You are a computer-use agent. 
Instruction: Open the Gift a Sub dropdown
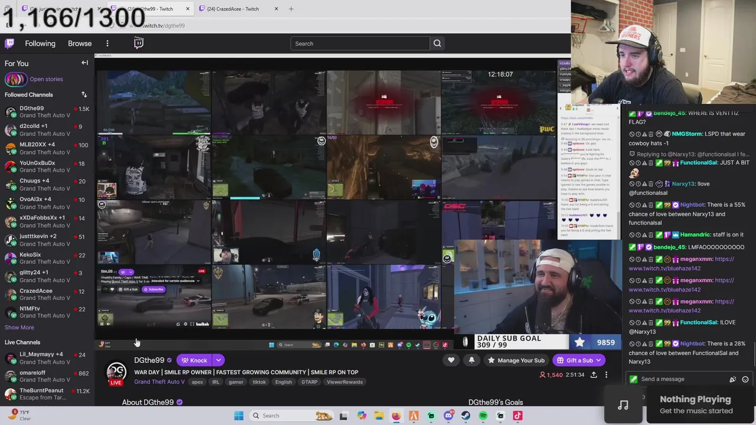tap(598, 360)
